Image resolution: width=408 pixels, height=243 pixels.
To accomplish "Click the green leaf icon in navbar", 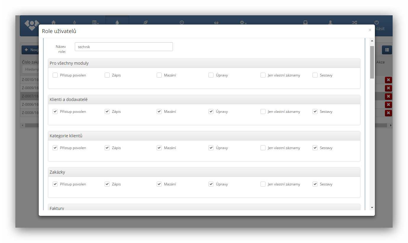I will coord(145,22).
